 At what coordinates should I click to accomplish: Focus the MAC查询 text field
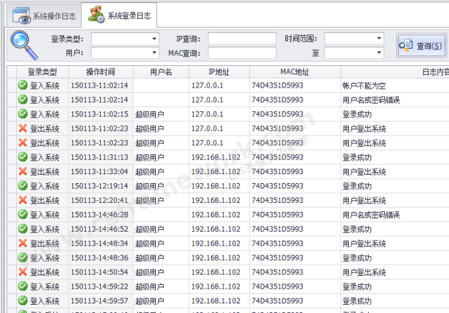pos(242,53)
